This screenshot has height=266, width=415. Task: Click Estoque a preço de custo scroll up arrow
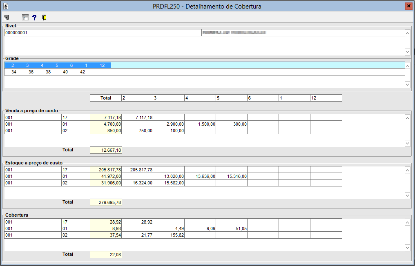408,170
